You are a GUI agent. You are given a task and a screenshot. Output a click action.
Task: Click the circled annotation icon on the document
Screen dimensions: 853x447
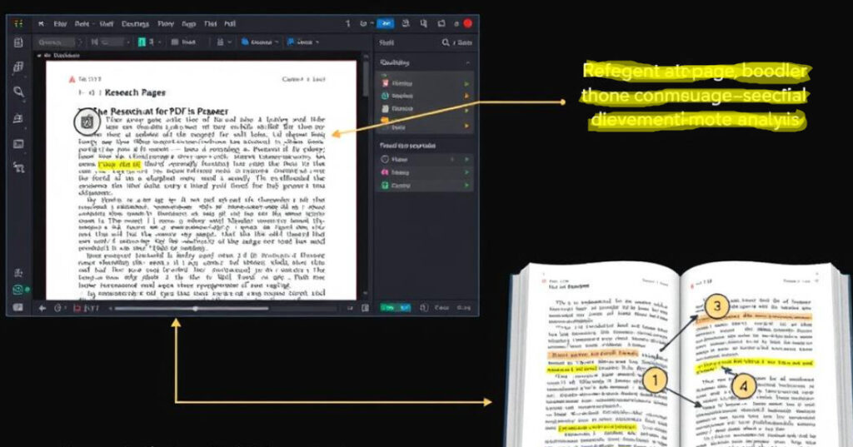(84, 122)
